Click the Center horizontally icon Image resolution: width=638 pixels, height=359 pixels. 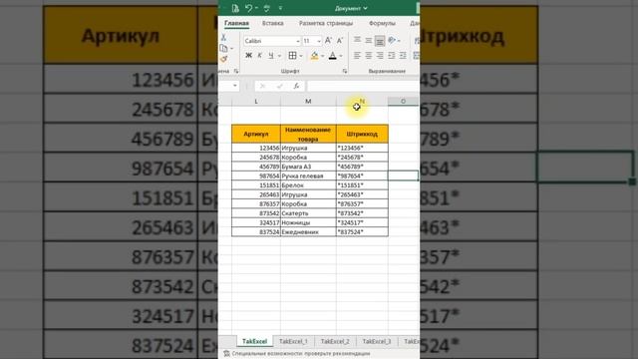pyautogui.click(x=368, y=56)
